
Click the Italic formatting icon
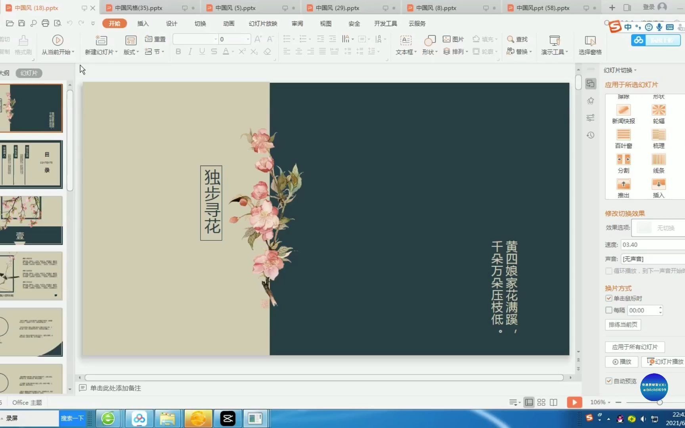[190, 52]
